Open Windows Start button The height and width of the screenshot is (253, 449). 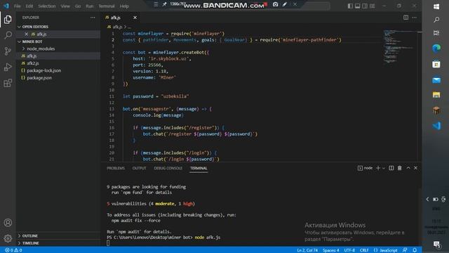[436, 6]
